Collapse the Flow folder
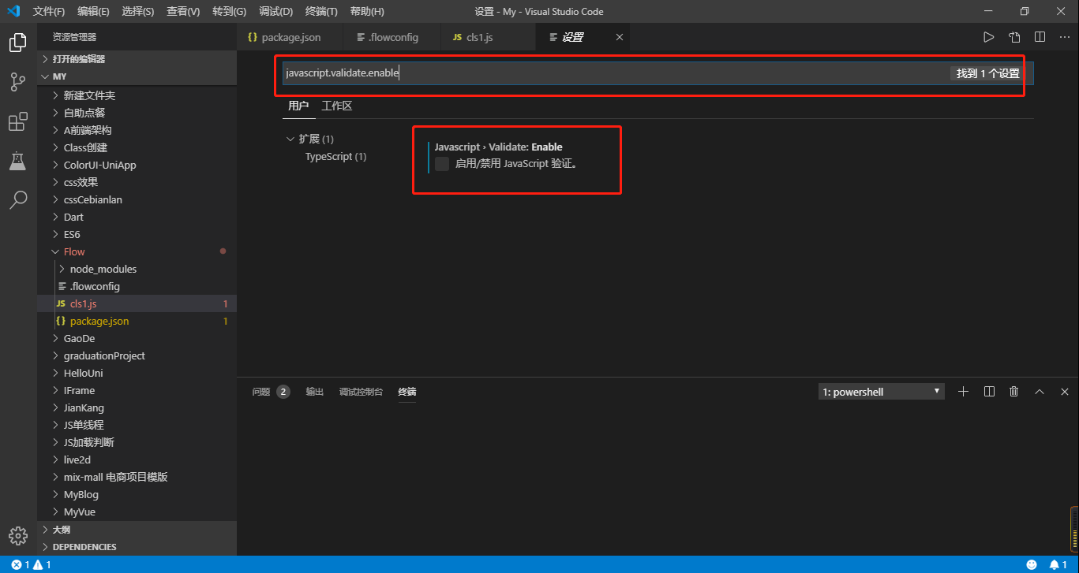1079x573 pixels. (x=137, y=251)
